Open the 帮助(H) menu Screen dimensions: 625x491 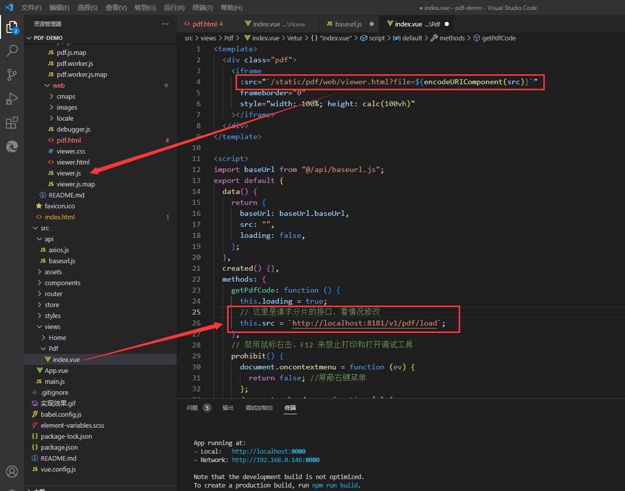point(231,7)
